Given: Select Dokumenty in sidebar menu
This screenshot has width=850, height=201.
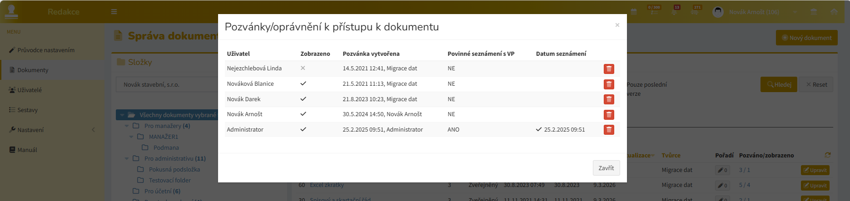Looking at the screenshot, I should coord(52,70).
